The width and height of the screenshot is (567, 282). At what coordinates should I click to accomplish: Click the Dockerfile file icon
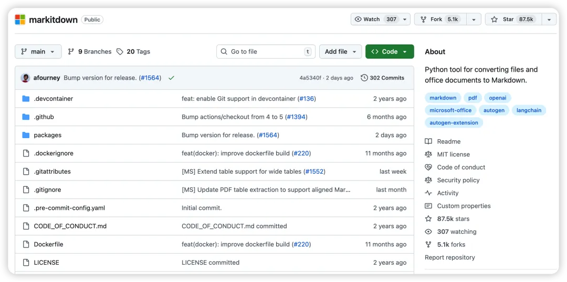click(26, 244)
